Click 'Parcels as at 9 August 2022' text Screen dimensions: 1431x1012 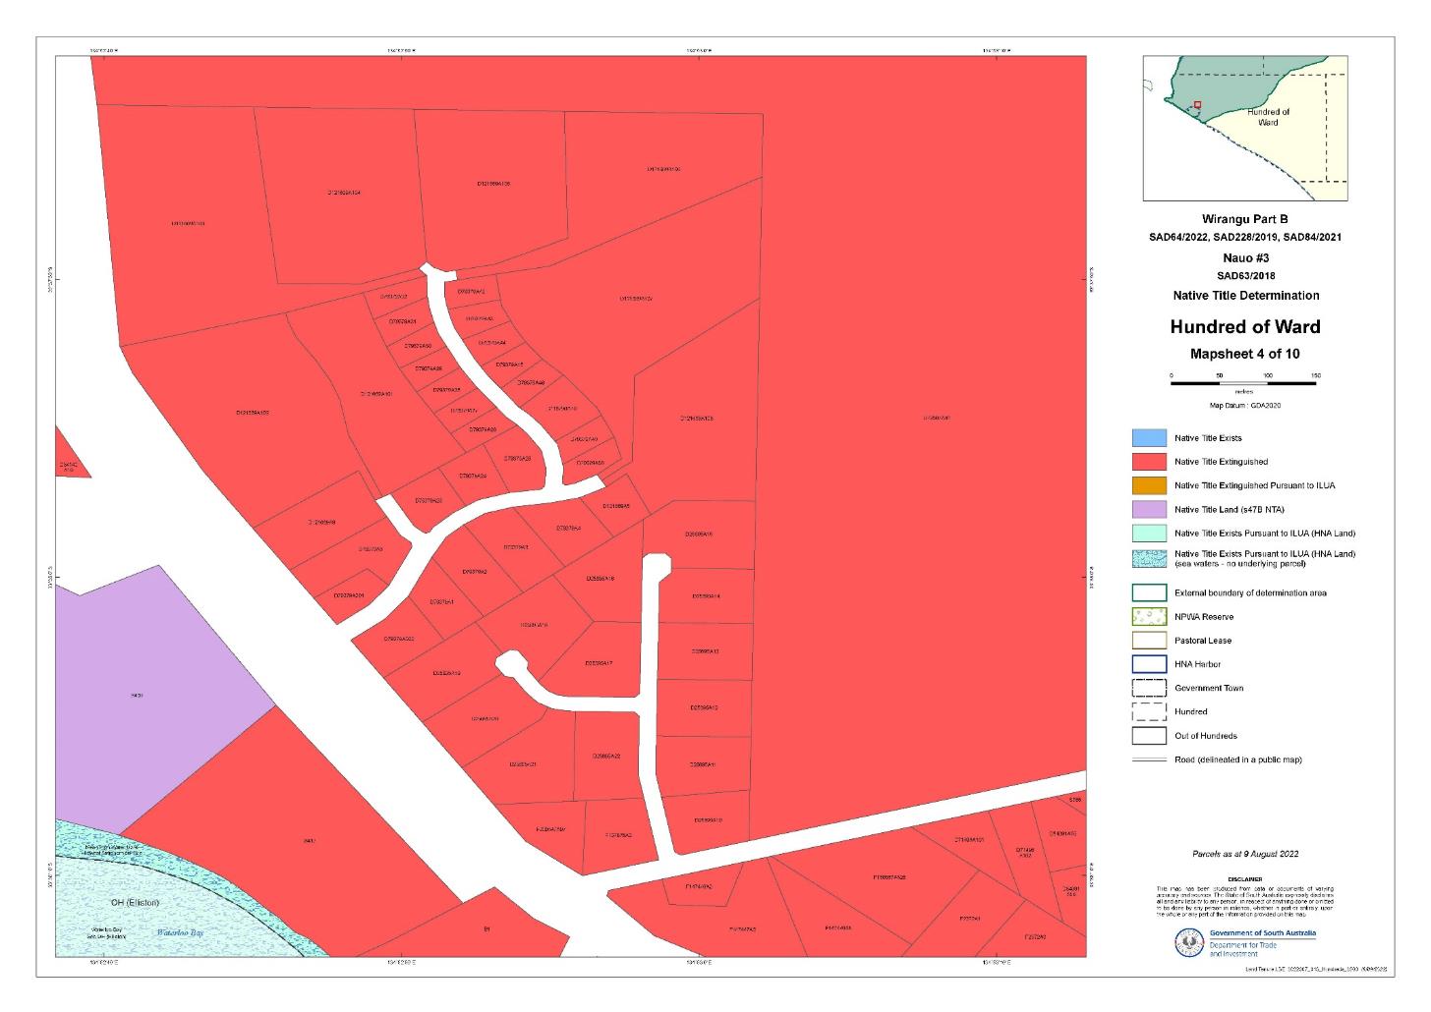click(1244, 855)
